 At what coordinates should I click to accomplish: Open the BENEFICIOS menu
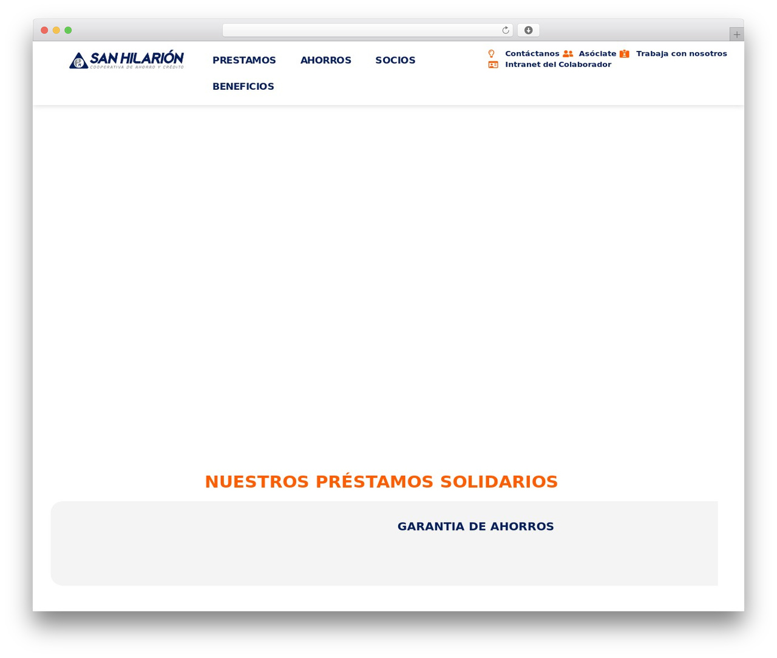pyautogui.click(x=243, y=86)
